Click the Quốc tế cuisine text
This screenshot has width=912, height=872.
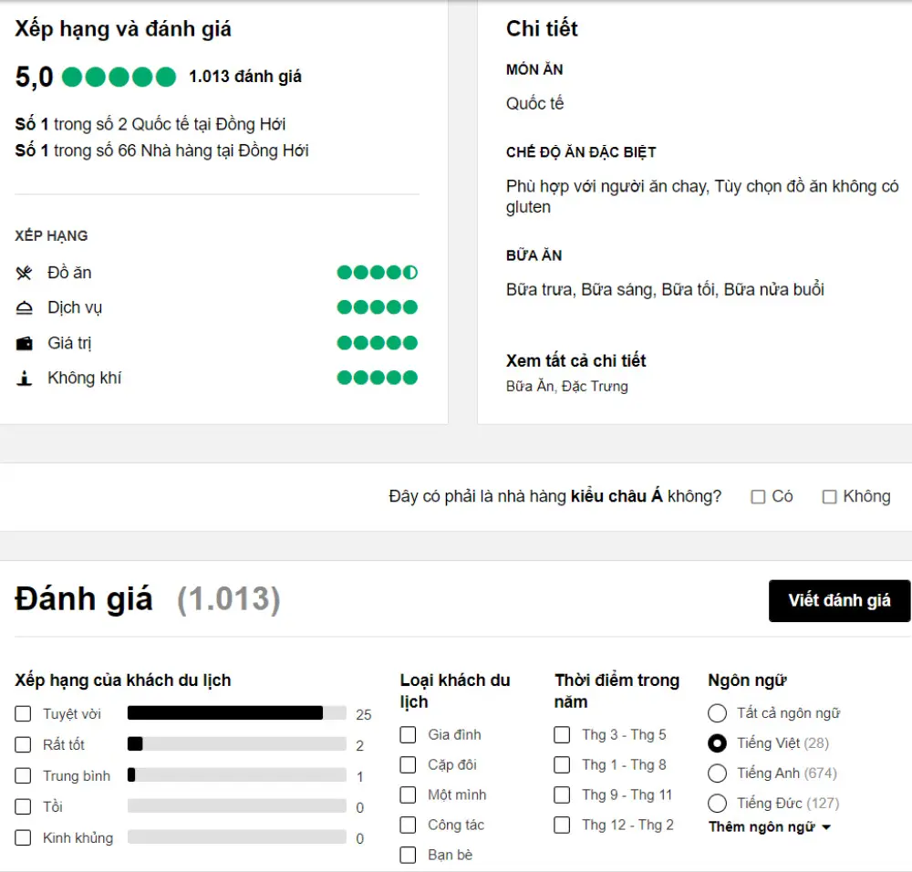pyautogui.click(x=534, y=104)
